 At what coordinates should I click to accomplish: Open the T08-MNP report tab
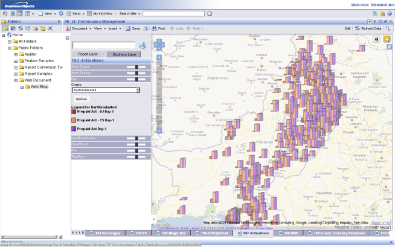[x=289, y=233]
